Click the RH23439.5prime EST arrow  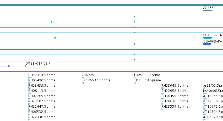[30, 88]
